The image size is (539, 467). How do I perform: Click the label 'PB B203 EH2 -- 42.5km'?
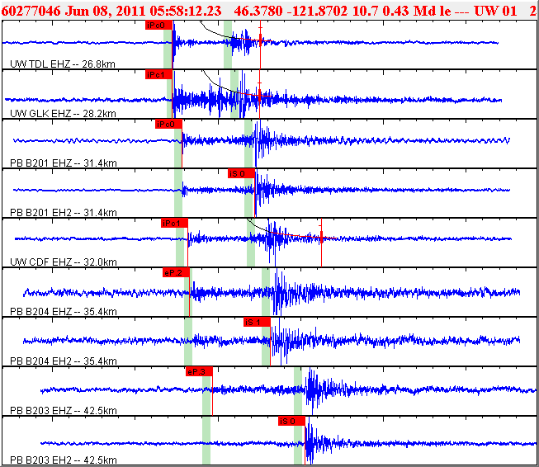tap(64, 460)
